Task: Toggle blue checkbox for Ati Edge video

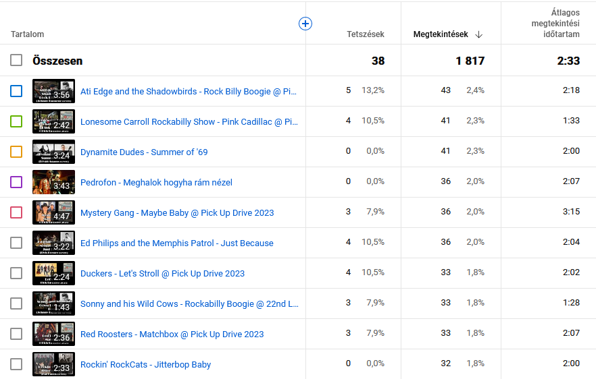Action: [16, 91]
